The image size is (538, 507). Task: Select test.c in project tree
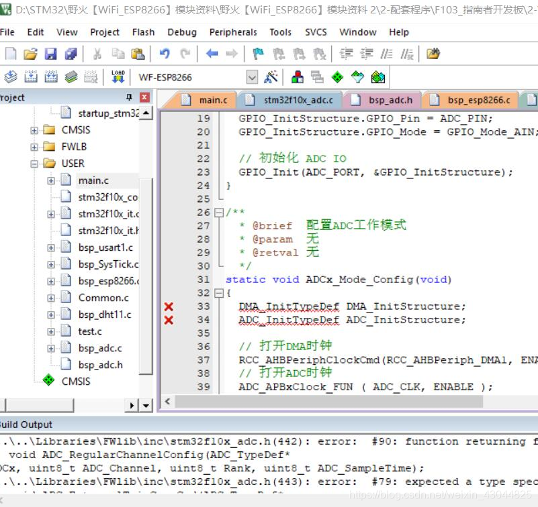89,331
